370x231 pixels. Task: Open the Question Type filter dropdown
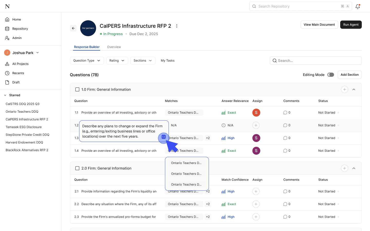click(87, 61)
